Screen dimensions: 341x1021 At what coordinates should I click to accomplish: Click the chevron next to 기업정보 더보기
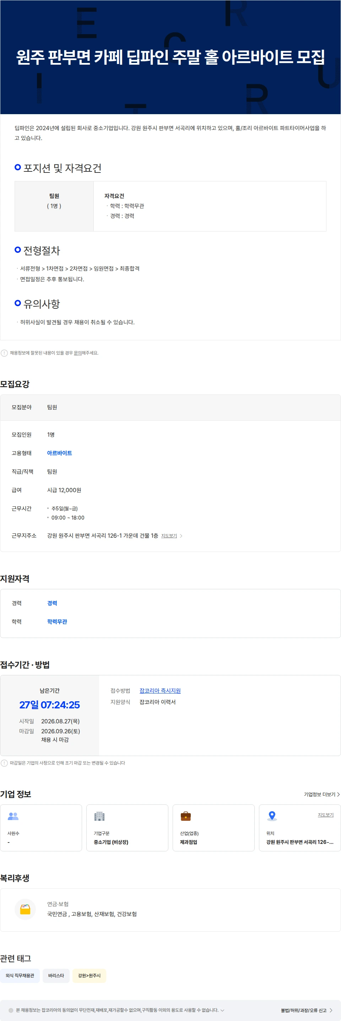[338, 794]
